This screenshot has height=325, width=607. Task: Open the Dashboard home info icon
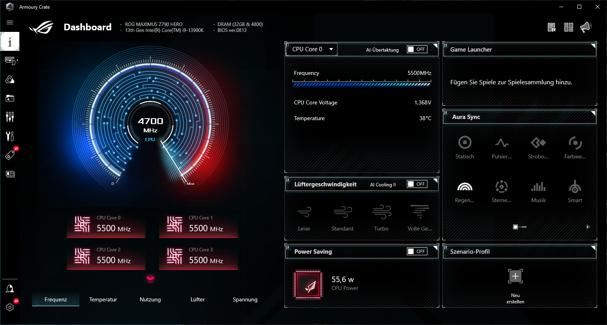point(10,41)
